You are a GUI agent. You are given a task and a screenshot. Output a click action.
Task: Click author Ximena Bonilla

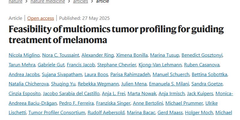132,55
